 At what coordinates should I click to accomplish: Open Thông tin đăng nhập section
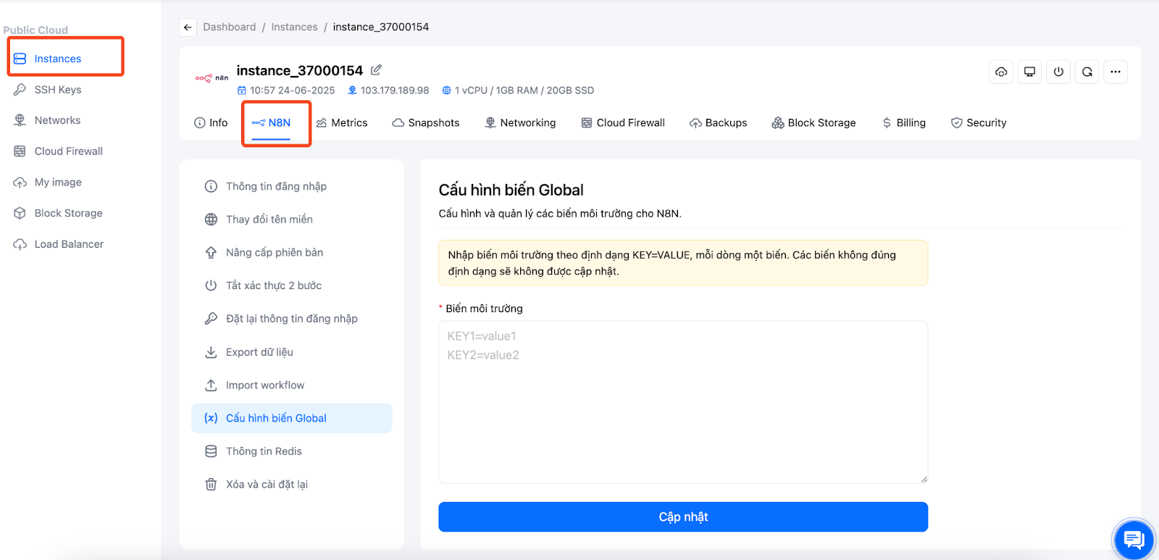tap(291, 186)
